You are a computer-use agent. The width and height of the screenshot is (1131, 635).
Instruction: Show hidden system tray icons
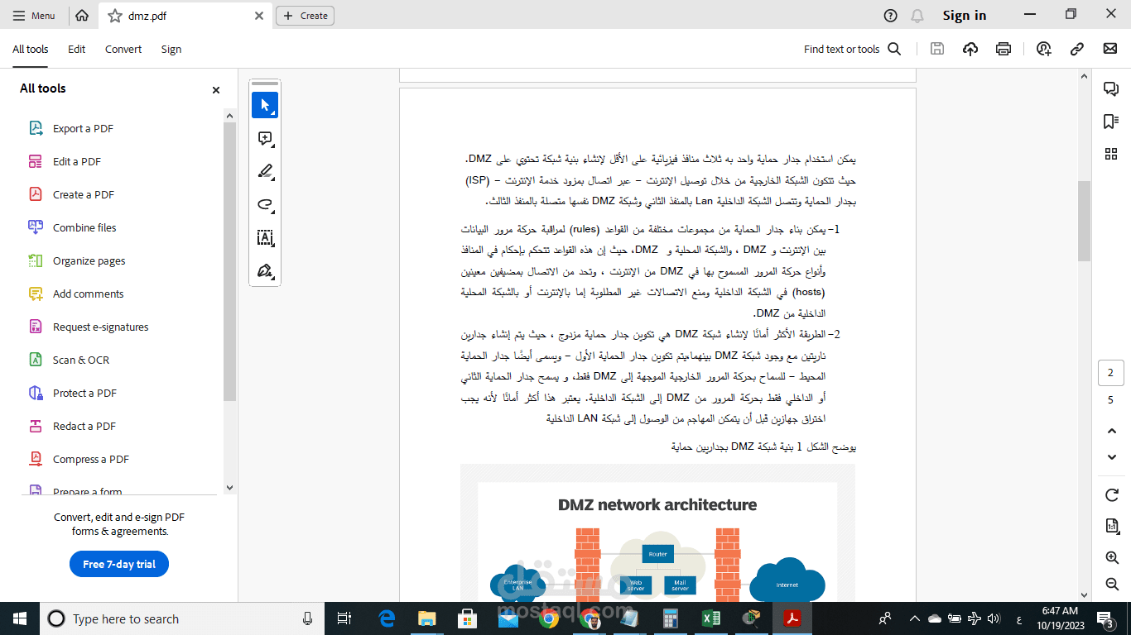(914, 618)
